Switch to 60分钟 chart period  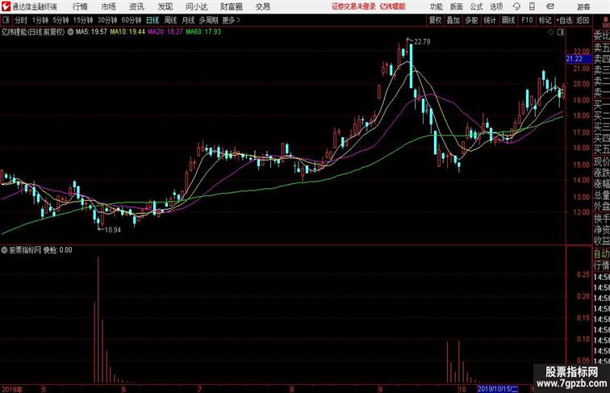132,20
